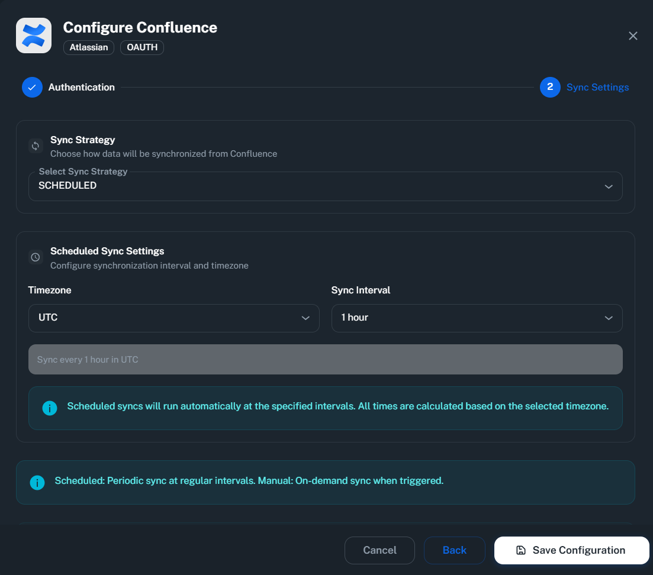Click the sync strategy refresh icon
Screen dimensions: 653x575
pyautogui.click(x=36, y=146)
